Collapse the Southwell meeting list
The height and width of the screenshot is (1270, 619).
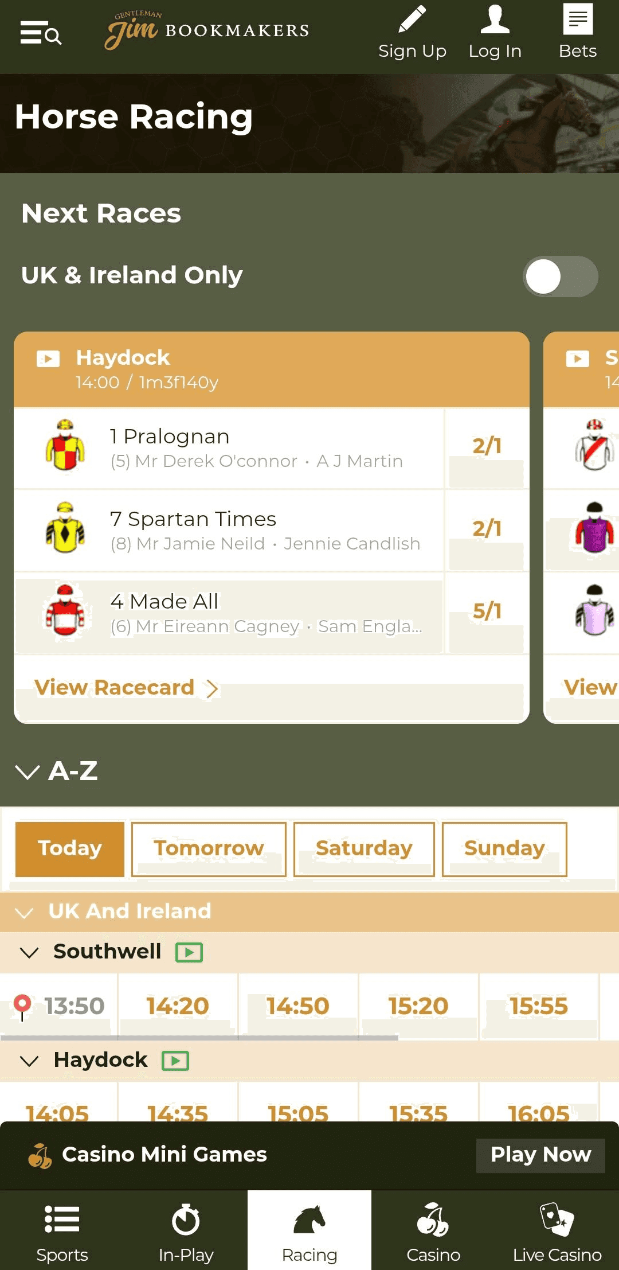30,951
